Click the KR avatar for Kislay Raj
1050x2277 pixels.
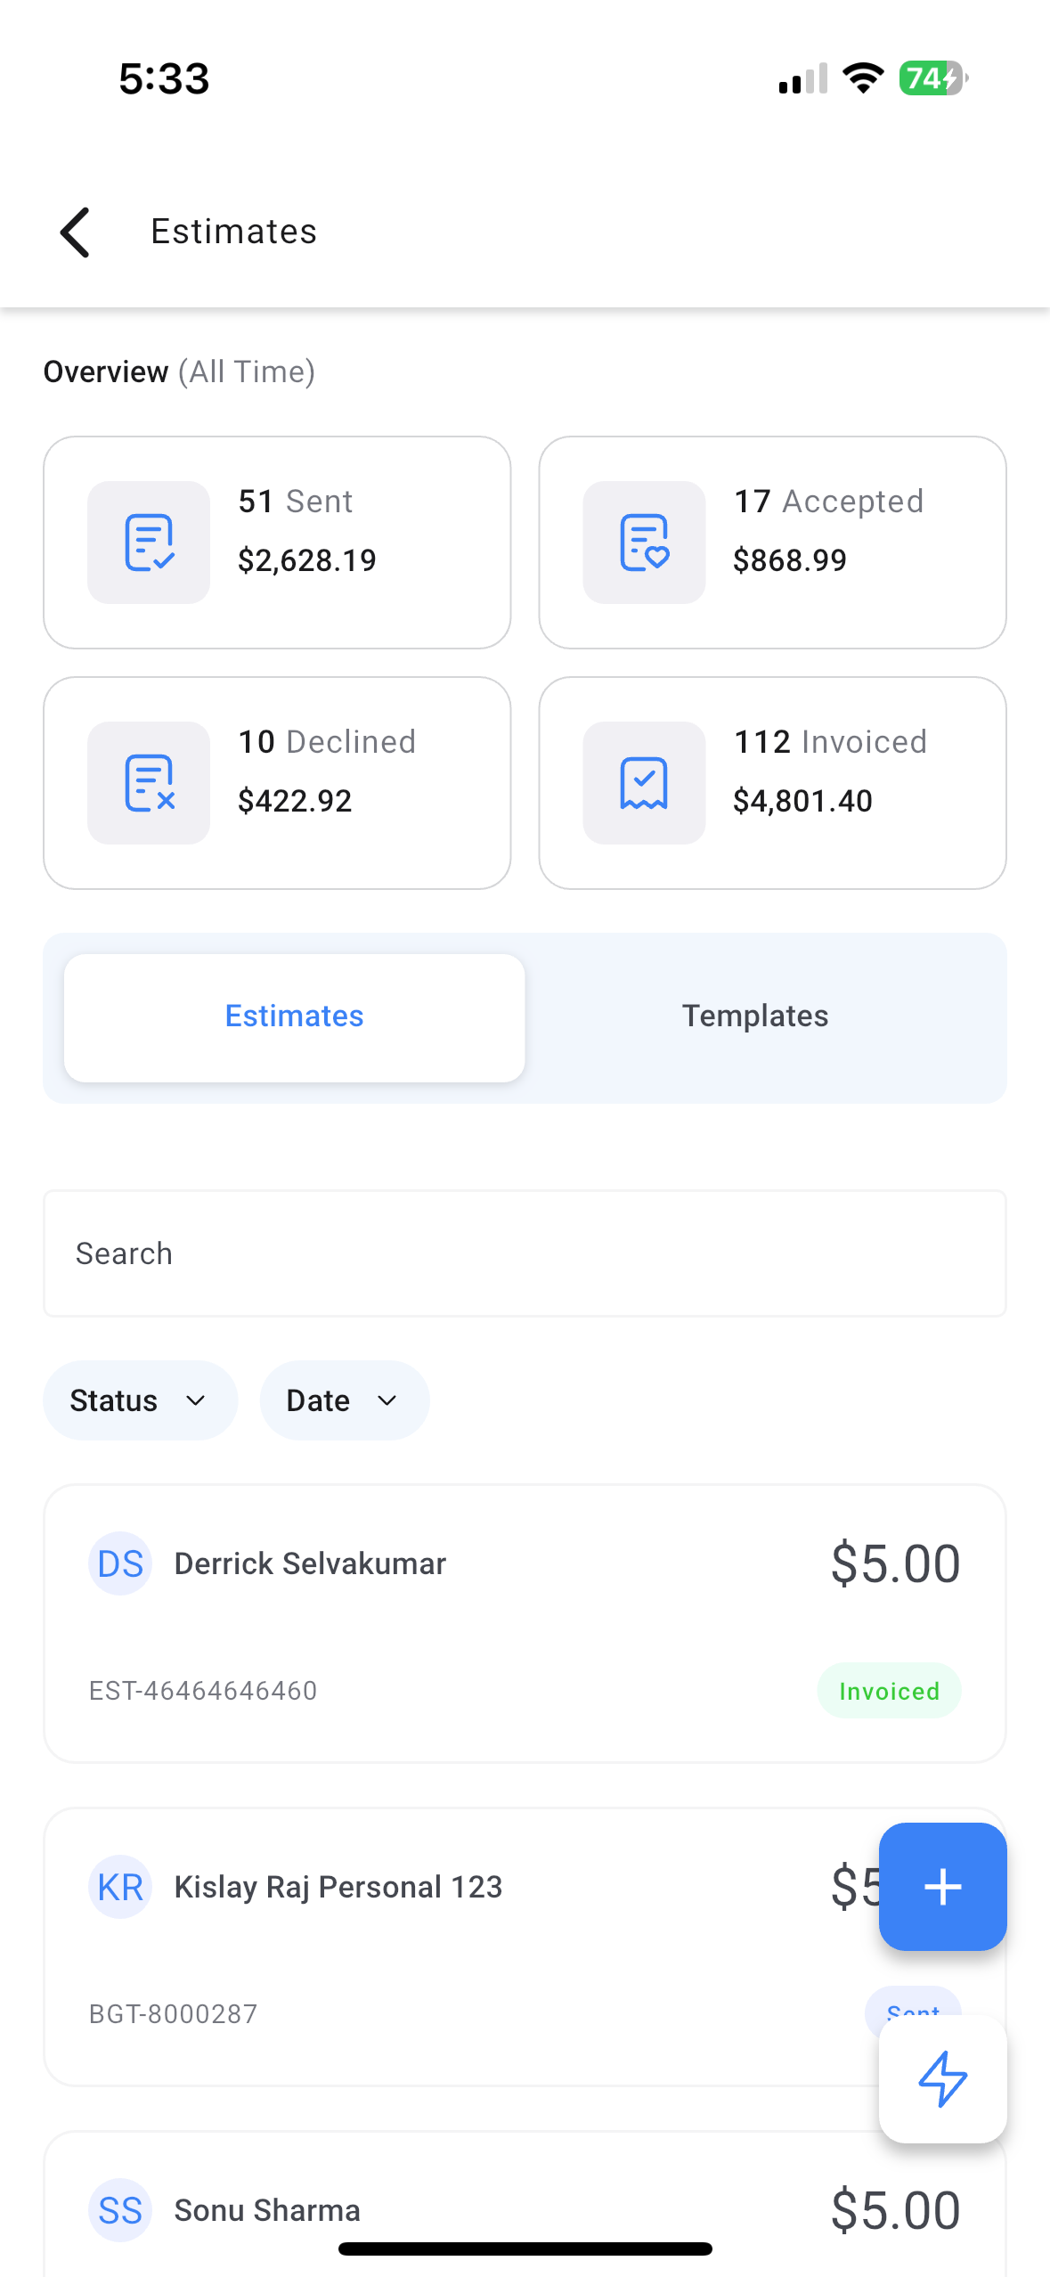click(120, 1887)
